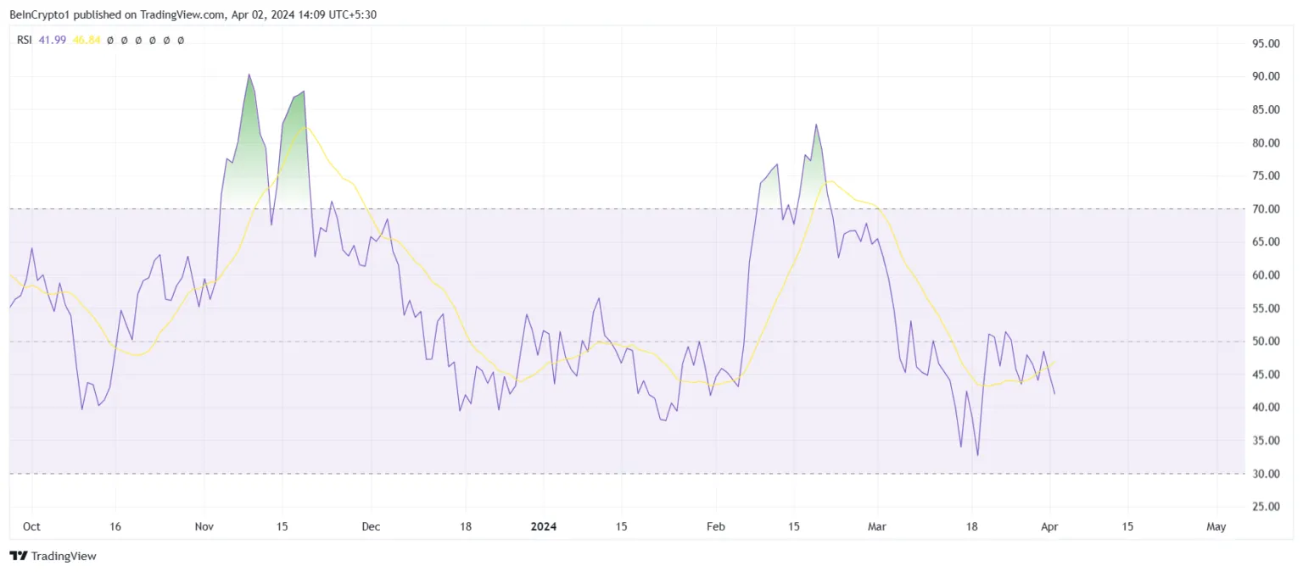The width and height of the screenshot is (1303, 572).
Task: Click the TradingView wordmark text
Action: click(x=64, y=556)
